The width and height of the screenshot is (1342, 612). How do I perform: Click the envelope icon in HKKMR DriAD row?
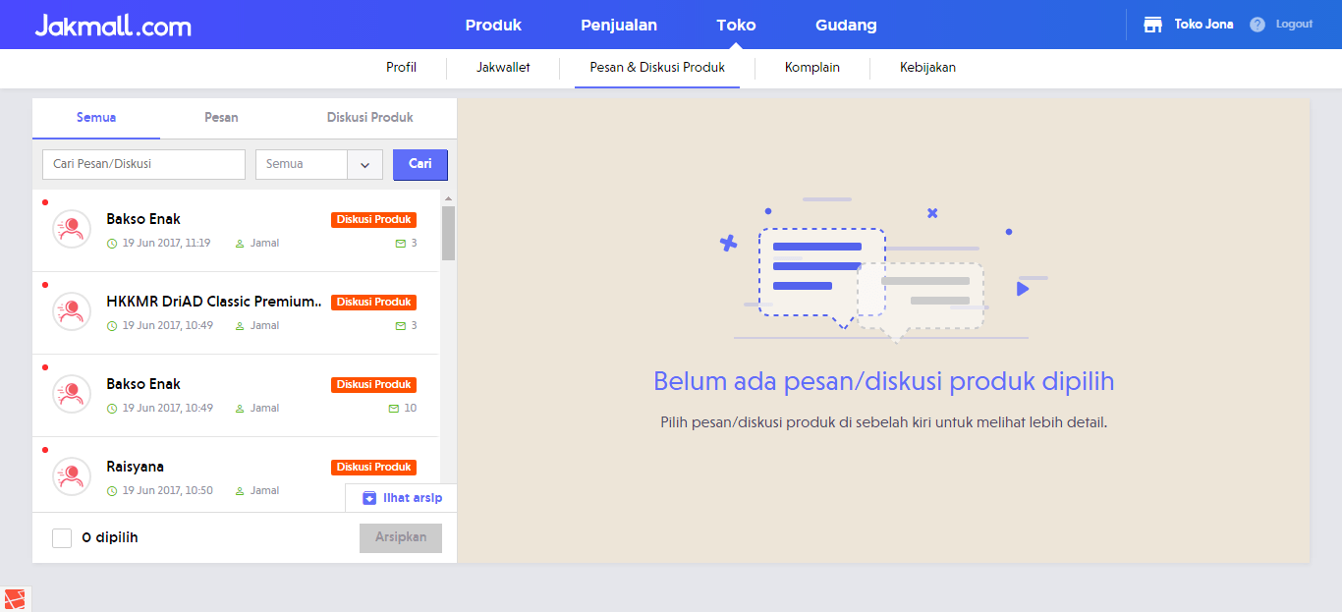400,325
